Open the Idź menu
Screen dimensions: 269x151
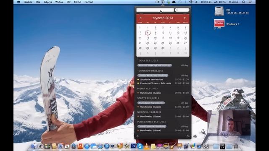coord(69,2)
